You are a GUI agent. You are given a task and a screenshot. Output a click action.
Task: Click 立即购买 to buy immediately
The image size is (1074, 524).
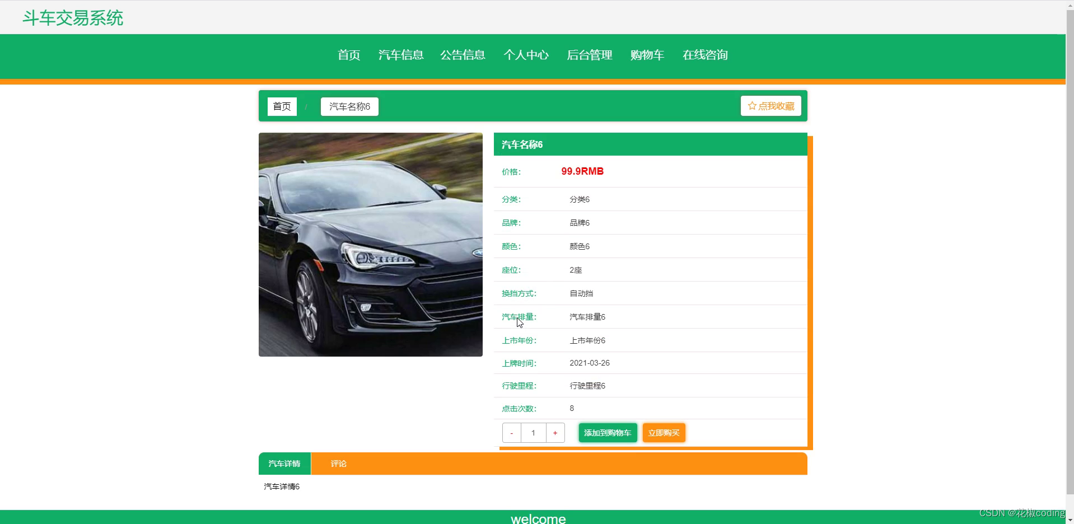664,432
